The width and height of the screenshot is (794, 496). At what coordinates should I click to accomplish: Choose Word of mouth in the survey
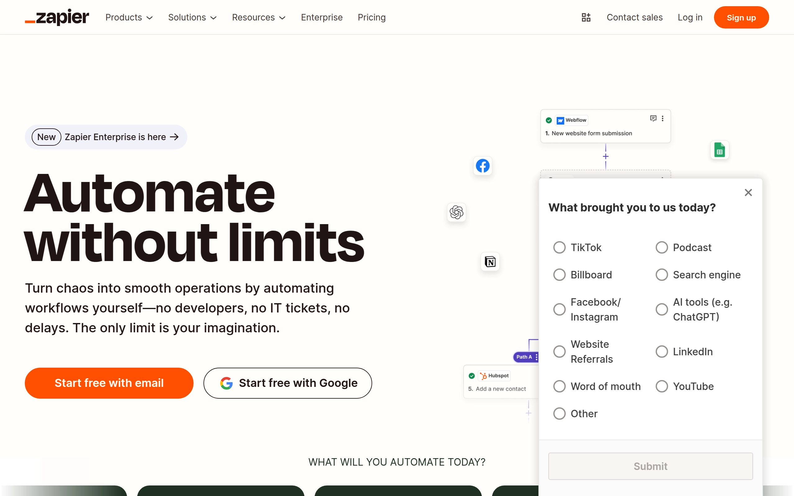point(559,386)
